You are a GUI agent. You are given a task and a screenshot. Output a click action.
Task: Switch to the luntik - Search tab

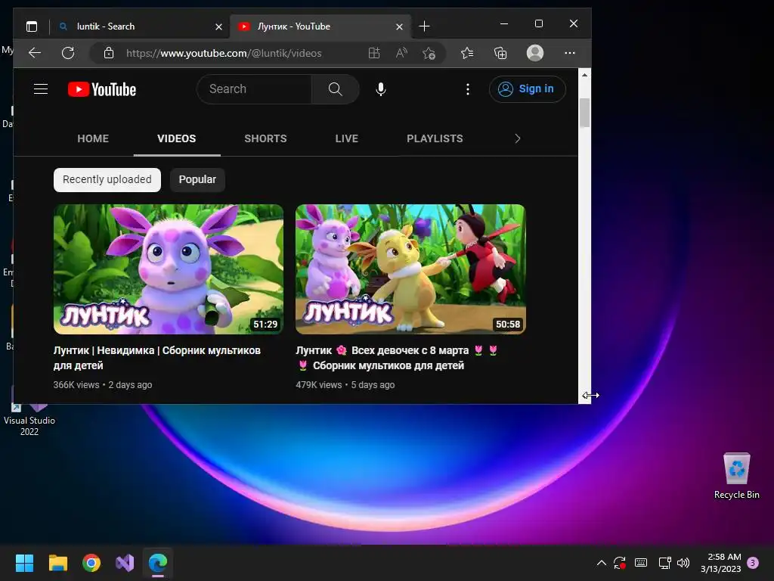(141, 26)
